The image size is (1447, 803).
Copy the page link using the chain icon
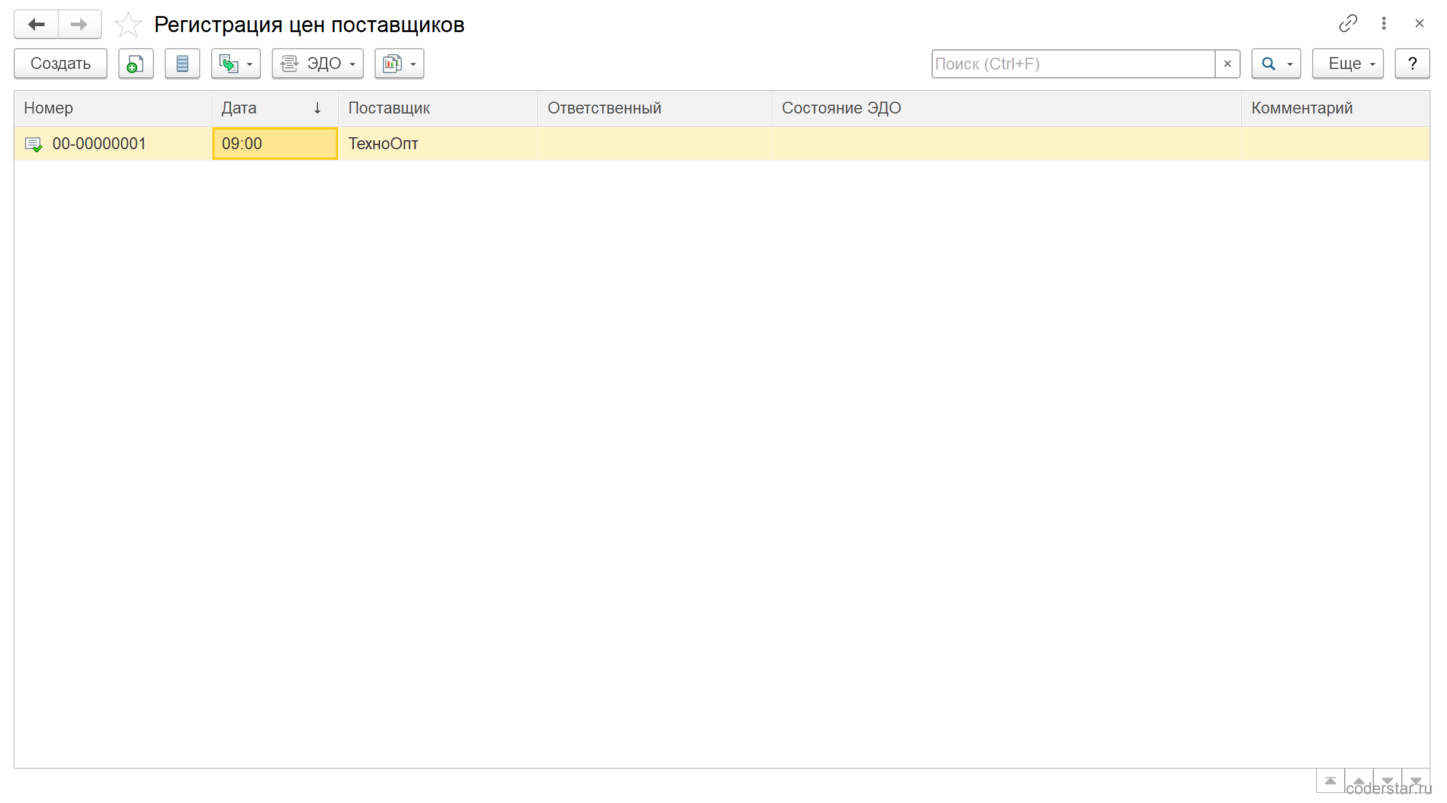[x=1348, y=23]
